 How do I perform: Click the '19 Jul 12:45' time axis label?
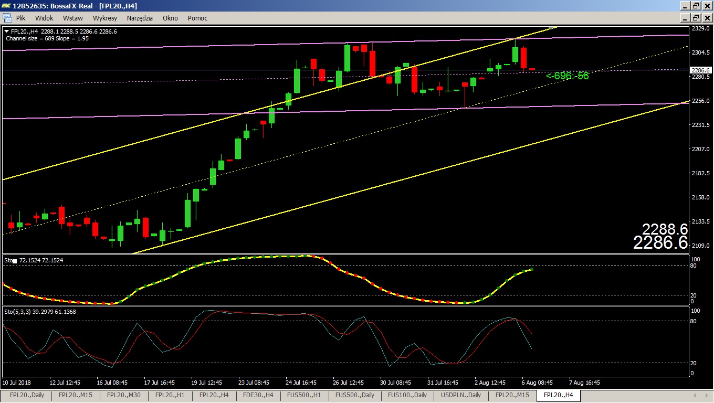click(x=207, y=383)
